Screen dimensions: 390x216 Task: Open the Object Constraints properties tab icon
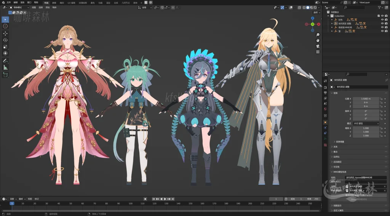pyautogui.click(x=325, y=133)
